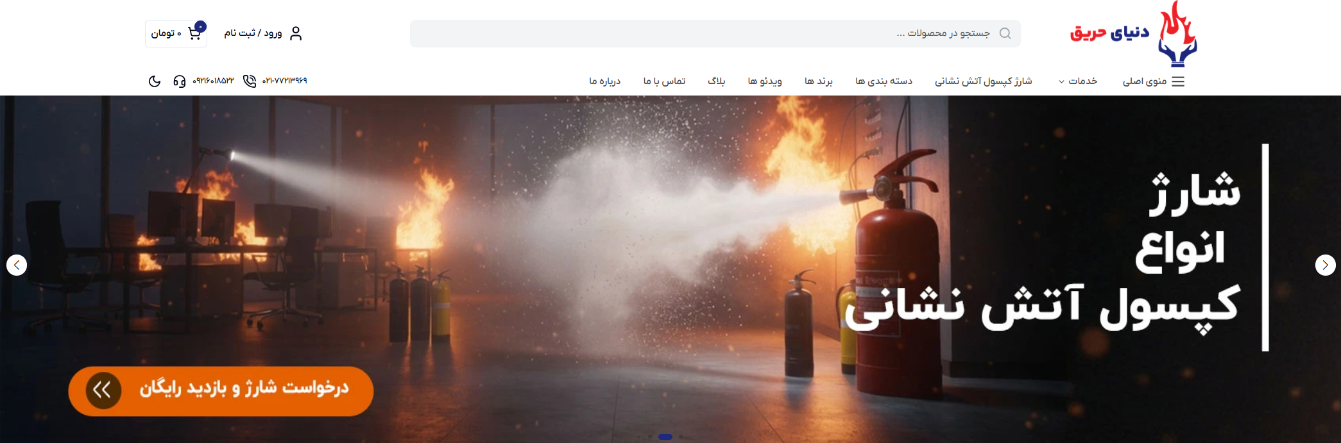Go to previous slide with left arrow
Screen dimensions: 1341x443
(17, 265)
